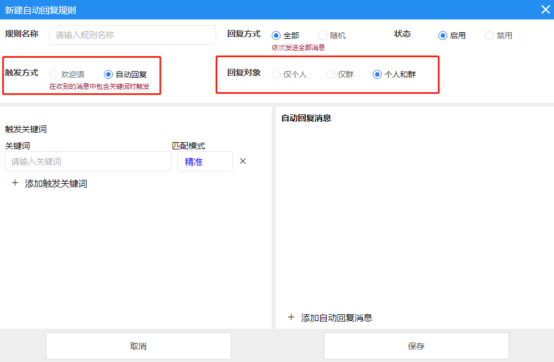Set reply target to 仅个人
The width and height of the screenshot is (554, 362).
pos(277,74)
